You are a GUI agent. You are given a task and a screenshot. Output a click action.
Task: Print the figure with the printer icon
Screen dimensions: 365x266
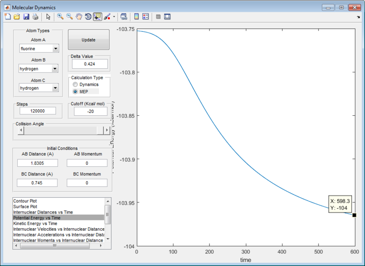pos(35,17)
